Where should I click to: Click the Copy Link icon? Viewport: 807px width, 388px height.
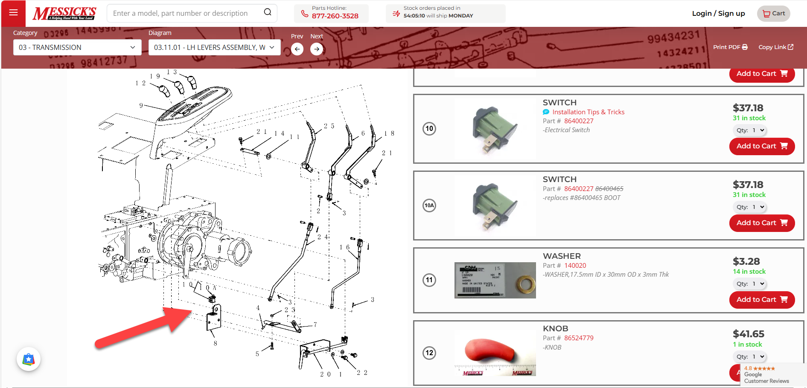[x=790, y=47]
